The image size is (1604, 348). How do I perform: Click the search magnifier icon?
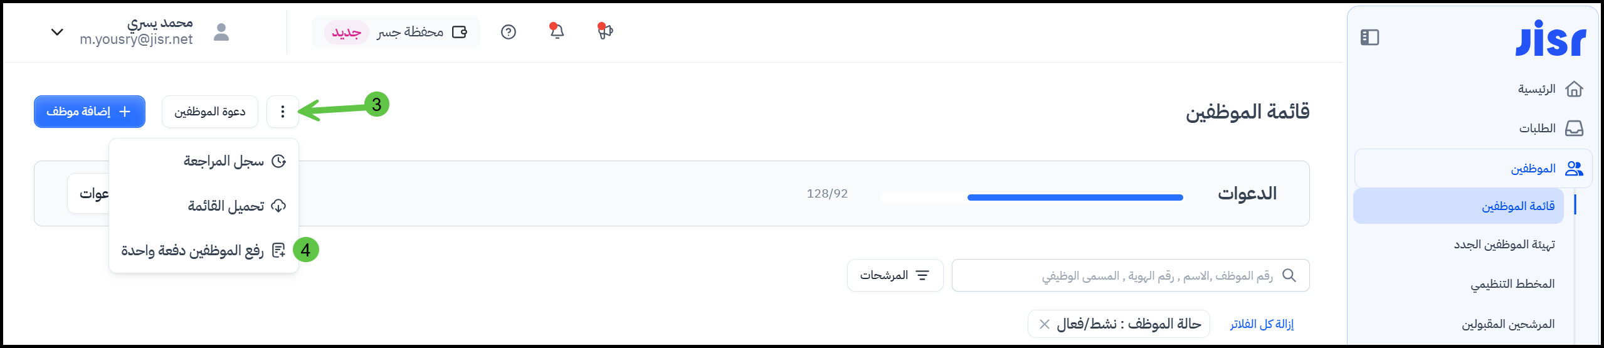(x=1289, y=275)
